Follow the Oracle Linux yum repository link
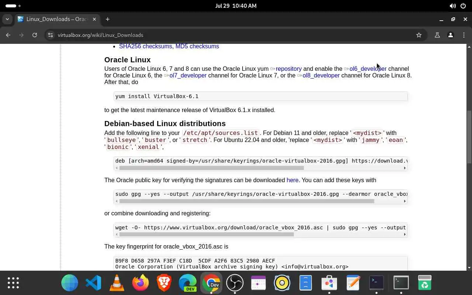The height and width of the screenshot is (295, 472). coord(286,69)
